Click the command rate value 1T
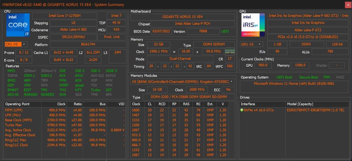Screen dimensions: 352x161 click(x=230, y=59)
